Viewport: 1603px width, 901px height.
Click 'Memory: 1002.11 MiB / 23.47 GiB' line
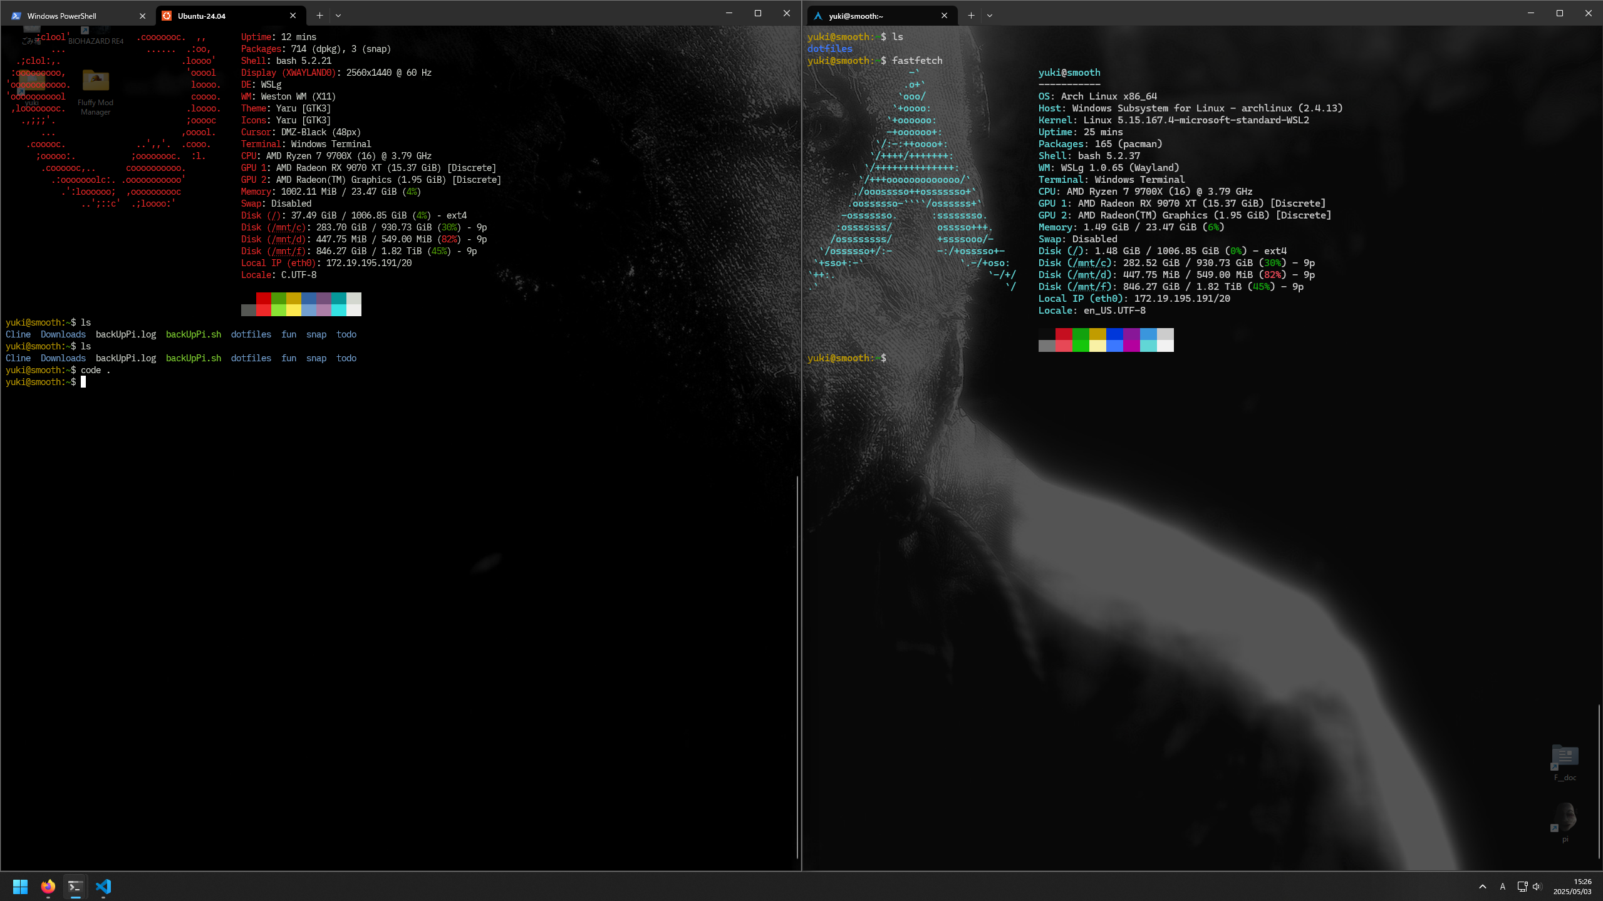point(331,192)
